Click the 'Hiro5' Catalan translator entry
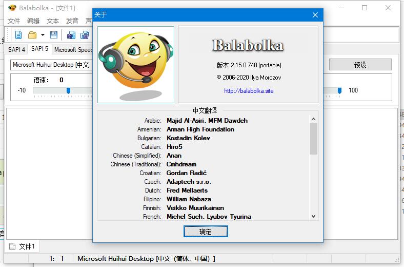404x267 pixels. tap(174, 147)
